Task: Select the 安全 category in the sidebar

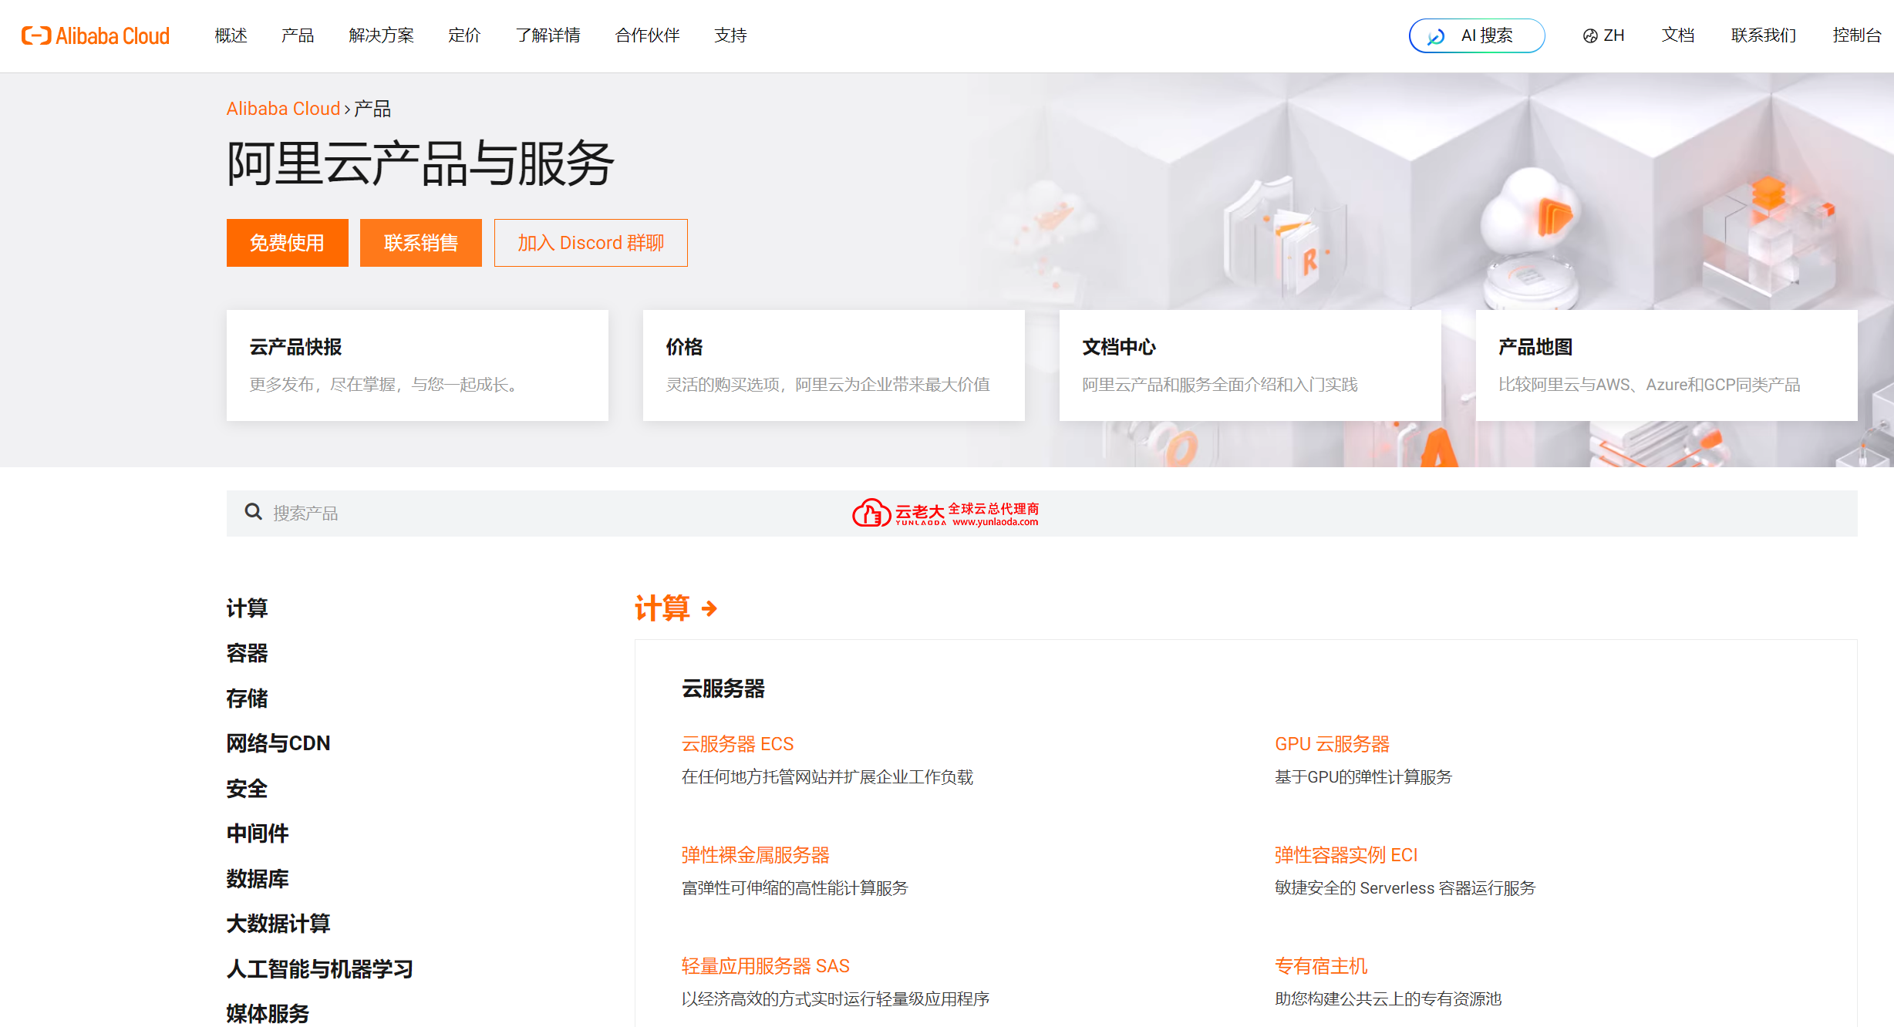Action: 247,788
